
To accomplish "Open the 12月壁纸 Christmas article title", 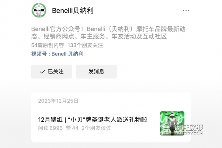I will (x=93, y=120).
